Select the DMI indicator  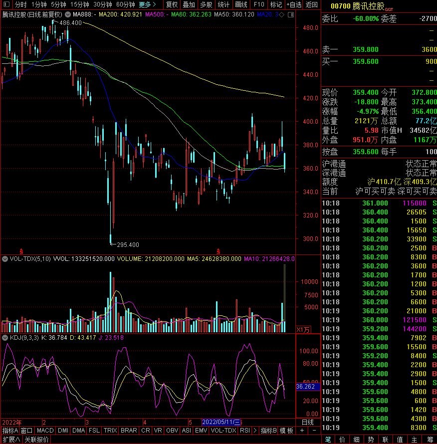coord(63,431)
